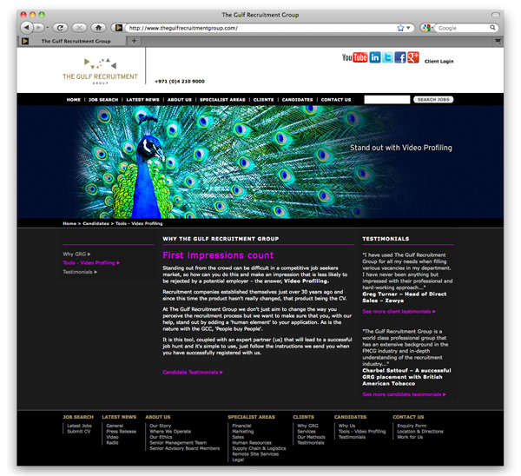Click the Client Login link
This screenshot has width=521, height=476.
pyautogui.click(x=439, y=61)
